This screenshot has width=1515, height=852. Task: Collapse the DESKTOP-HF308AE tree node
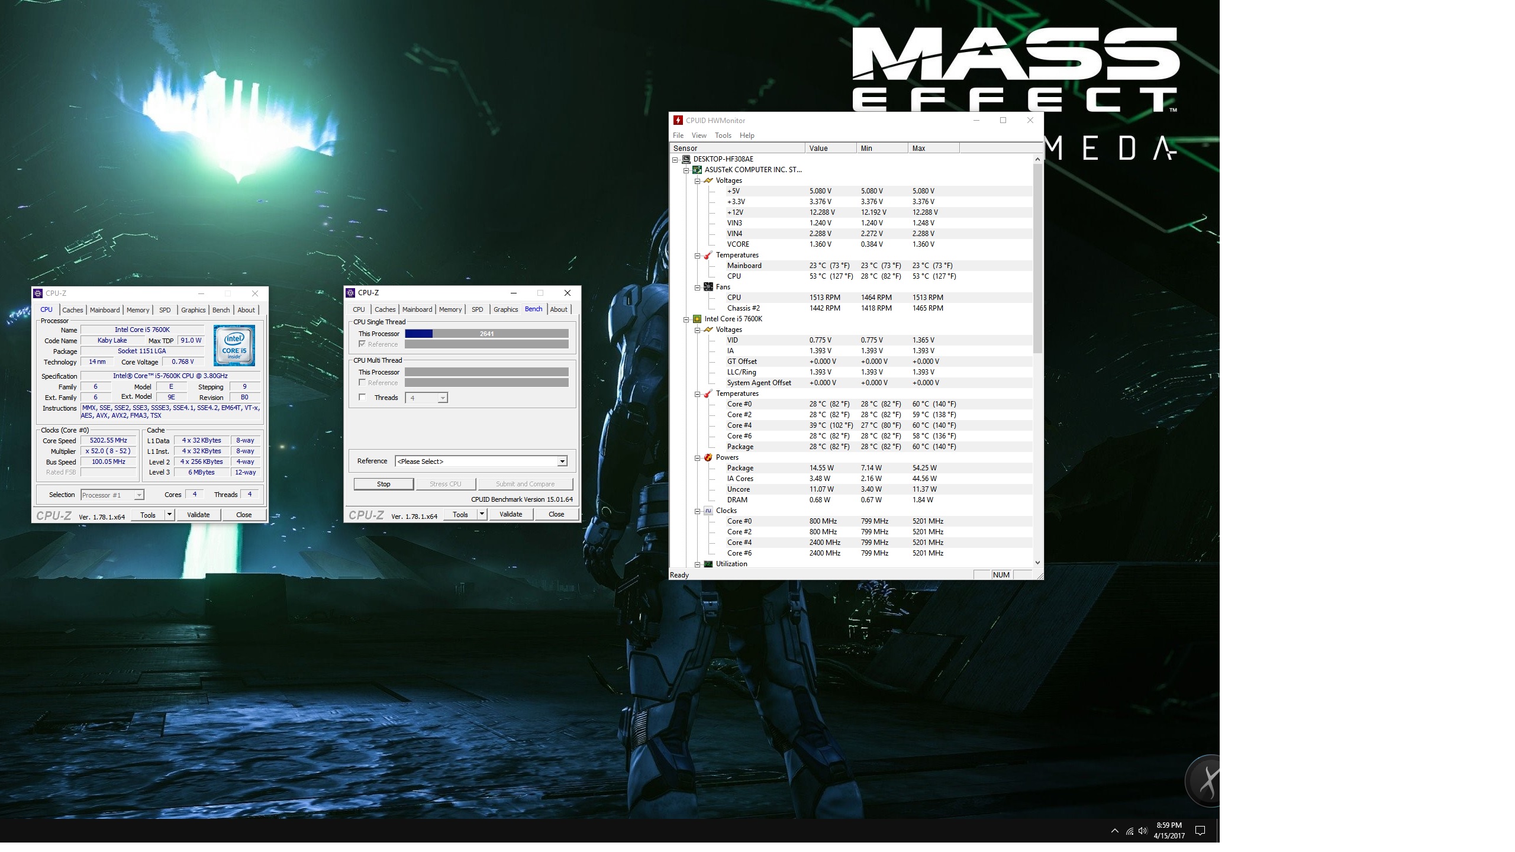[x=675, y=160]
